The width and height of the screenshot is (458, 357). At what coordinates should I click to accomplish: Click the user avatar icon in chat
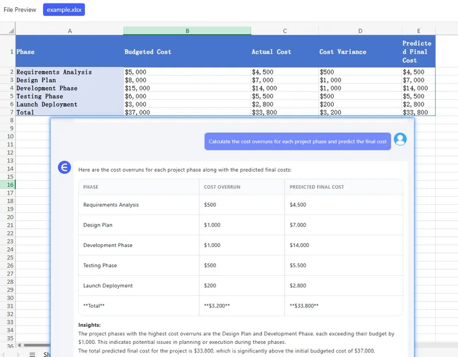(401, 139)
